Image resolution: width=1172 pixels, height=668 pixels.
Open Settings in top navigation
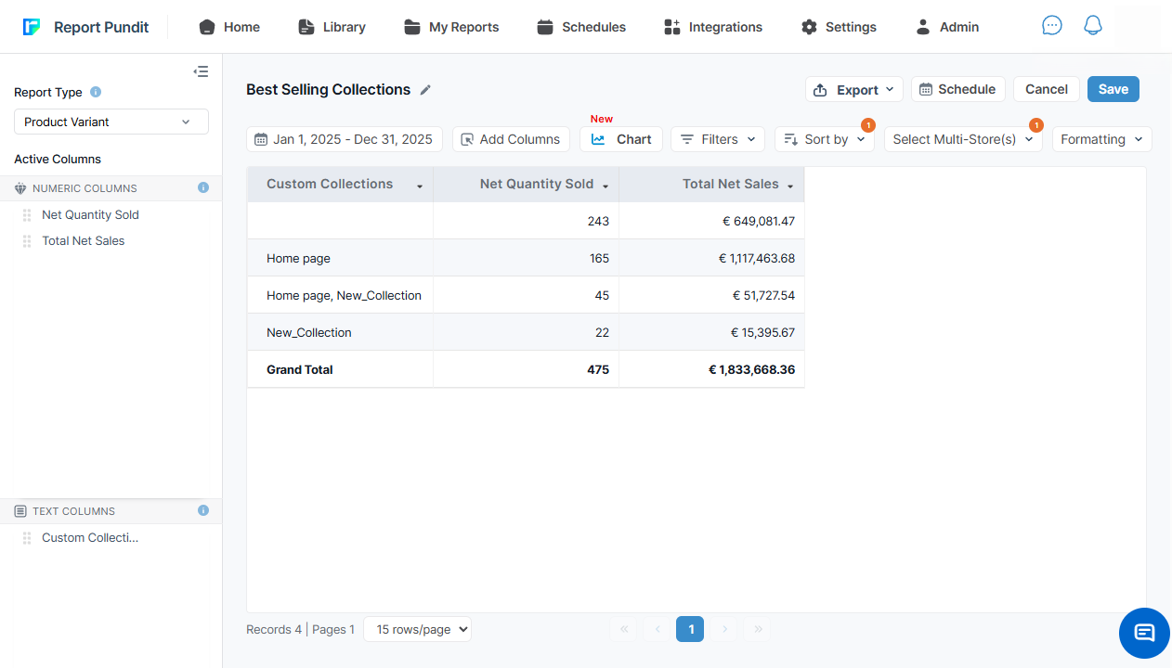click(839, 27)
